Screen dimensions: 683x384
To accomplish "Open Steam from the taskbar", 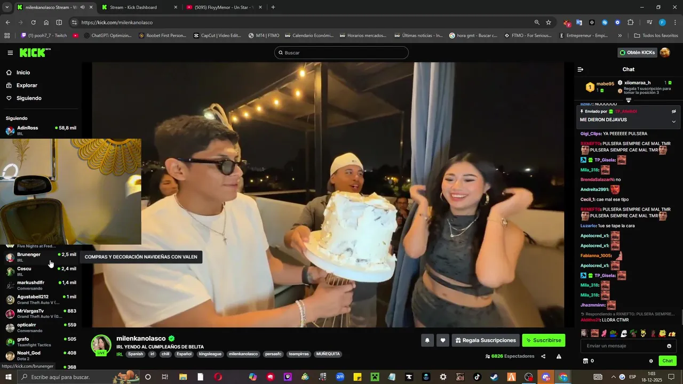I will [494, 377].
